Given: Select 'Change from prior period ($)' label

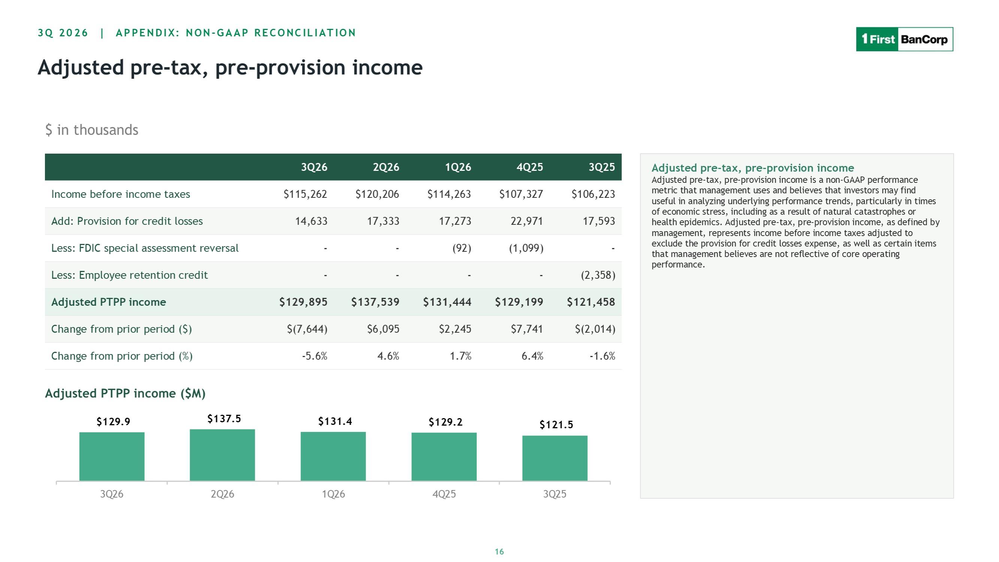Looking at the screenshot, I should point(121,329).
